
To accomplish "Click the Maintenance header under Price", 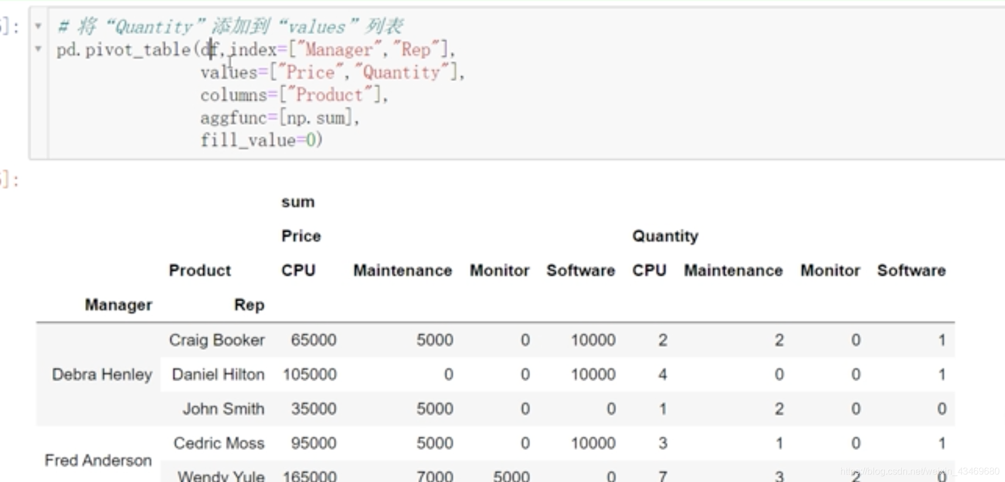I will tap(403, 270).
